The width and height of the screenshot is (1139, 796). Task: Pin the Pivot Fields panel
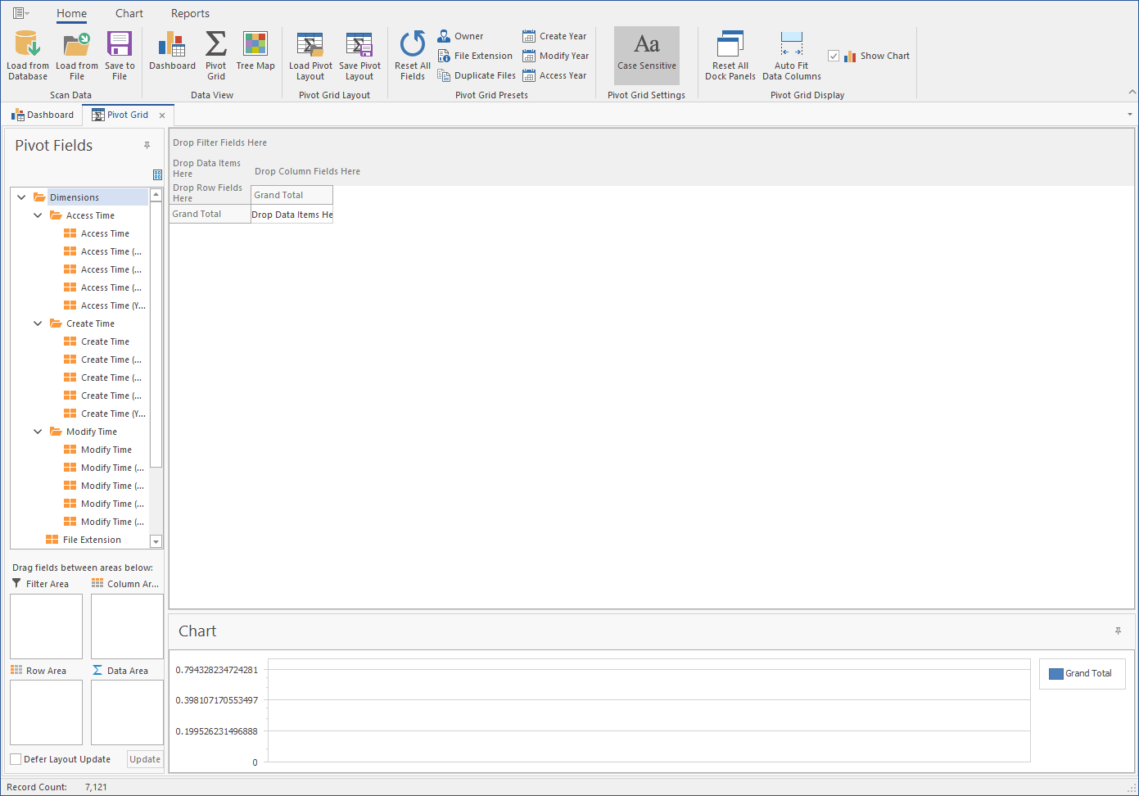coord(147,146)
